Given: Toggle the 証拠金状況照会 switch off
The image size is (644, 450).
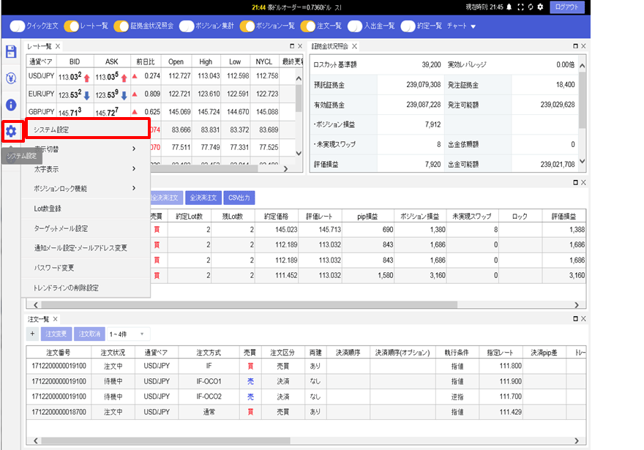Looking at the screenshot, I should (x=121, y=26).
